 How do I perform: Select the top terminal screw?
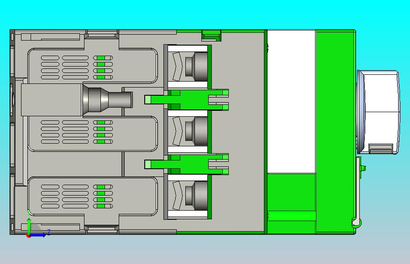[x=196, y=67]
